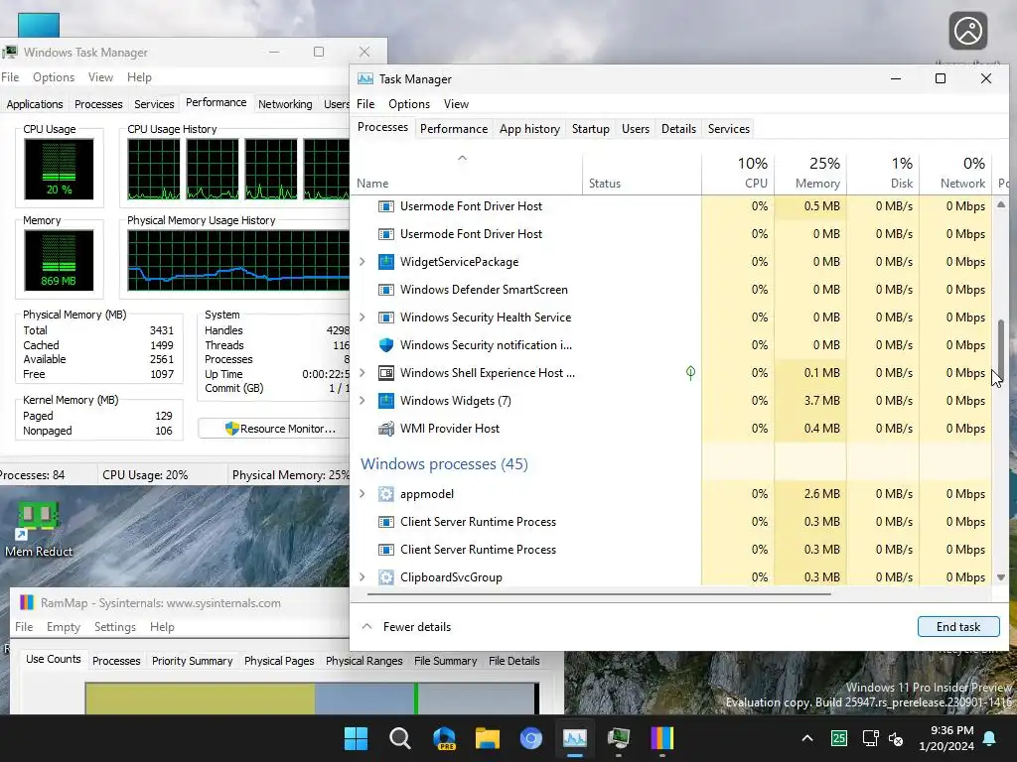Click the appmodel gear icon
1017x762 pixels.
[x=386, y=494]
